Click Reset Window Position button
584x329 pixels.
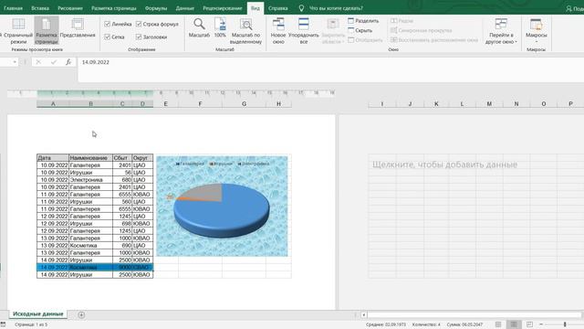pos(434,40)
